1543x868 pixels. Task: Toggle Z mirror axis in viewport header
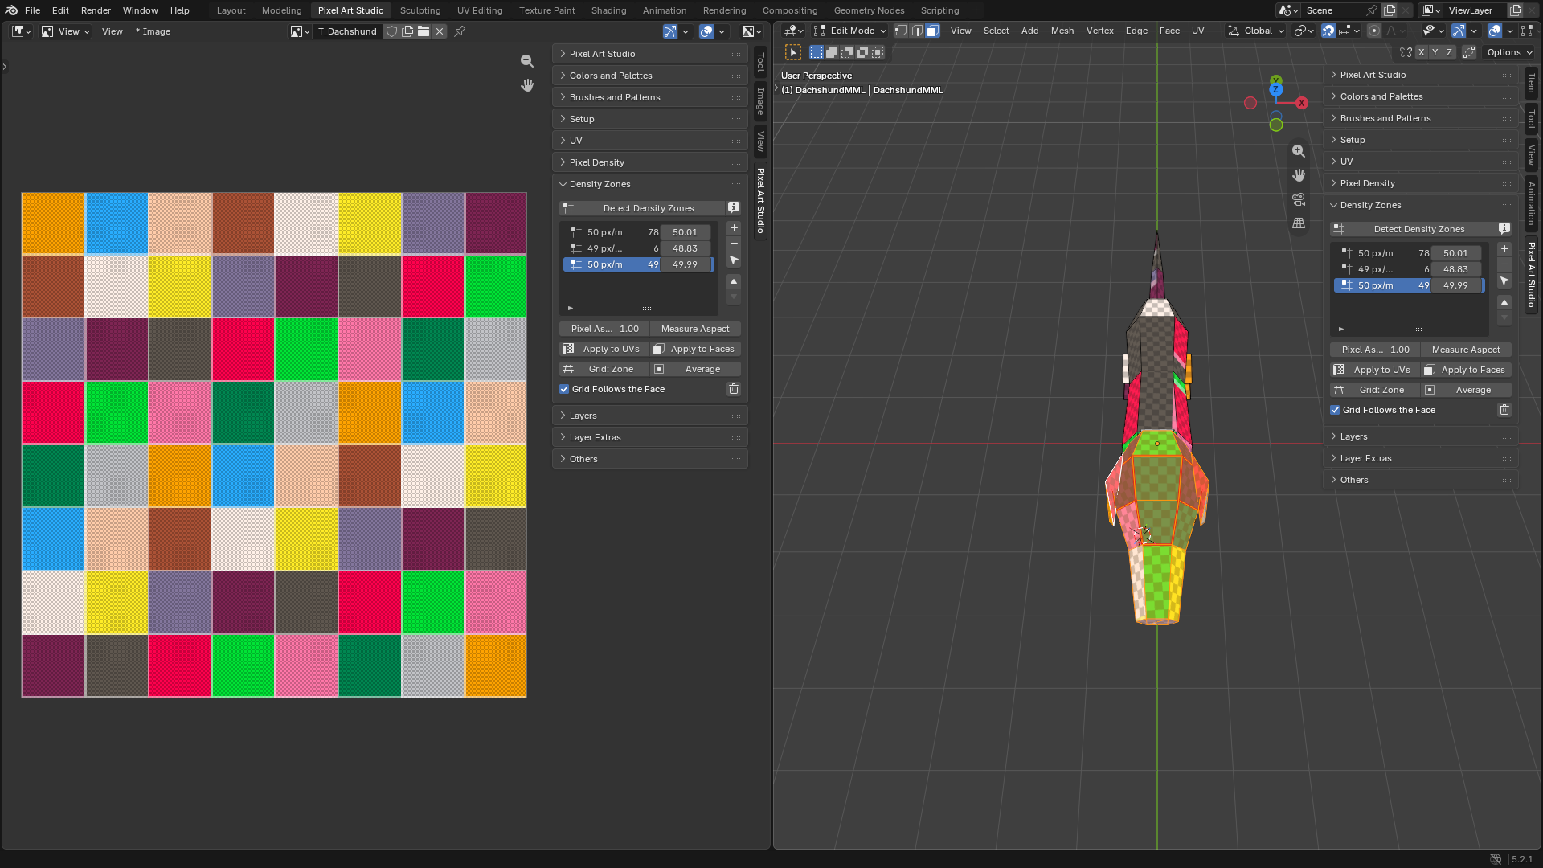click(x=1449, y=52)
